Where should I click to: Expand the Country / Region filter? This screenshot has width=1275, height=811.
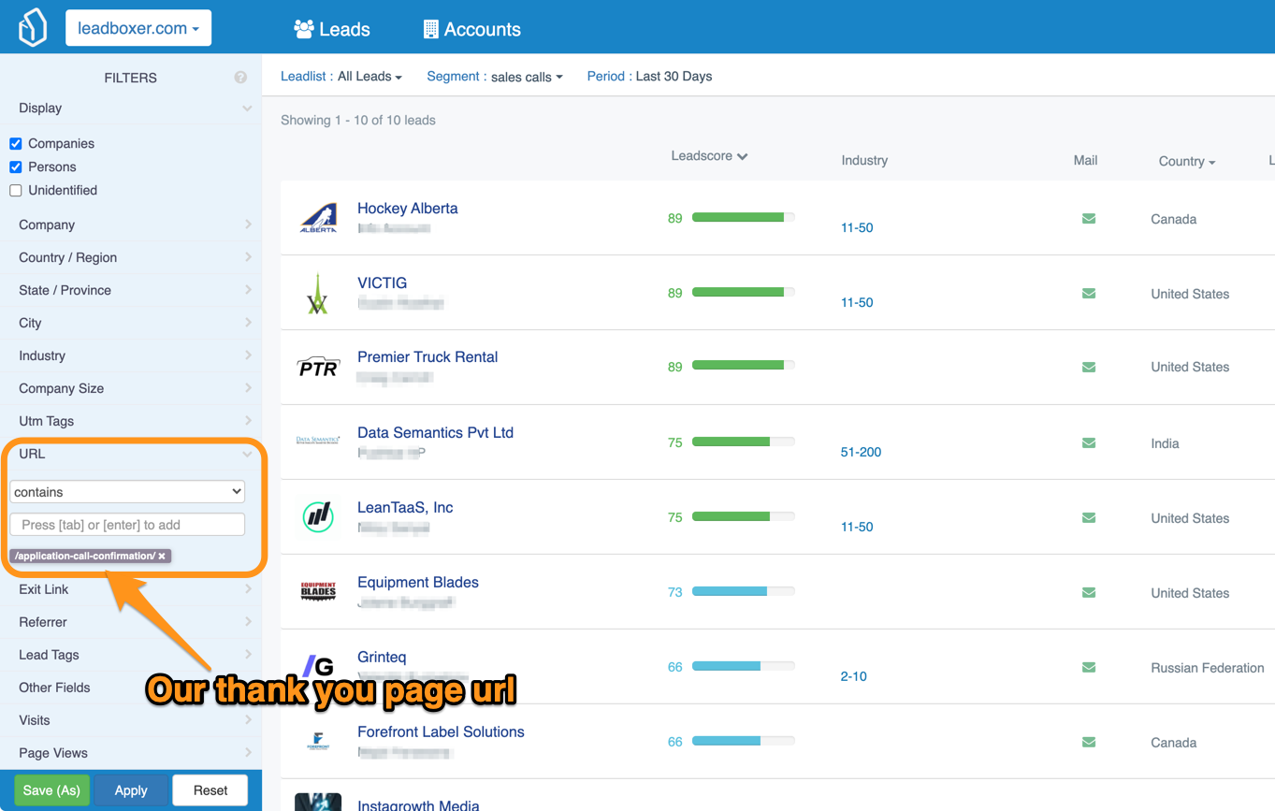coord(131,257)
